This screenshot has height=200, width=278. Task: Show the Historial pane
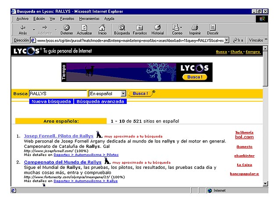[157, 30]
